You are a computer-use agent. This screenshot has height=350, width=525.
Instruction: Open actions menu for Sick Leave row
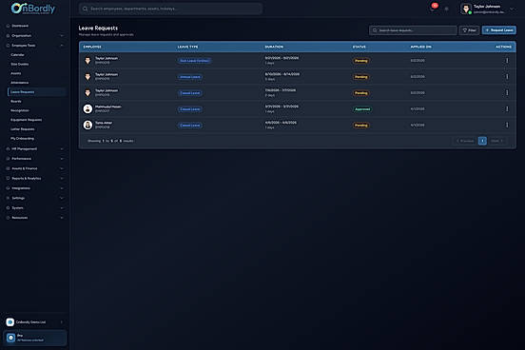coord(507,61)
